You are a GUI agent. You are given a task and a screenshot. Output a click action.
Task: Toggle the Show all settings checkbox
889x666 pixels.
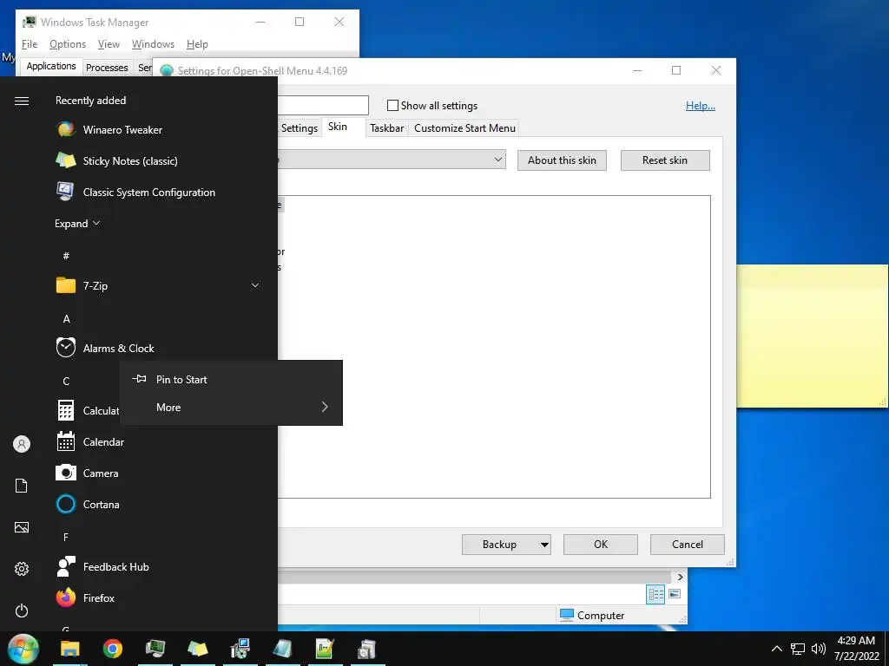392,105
